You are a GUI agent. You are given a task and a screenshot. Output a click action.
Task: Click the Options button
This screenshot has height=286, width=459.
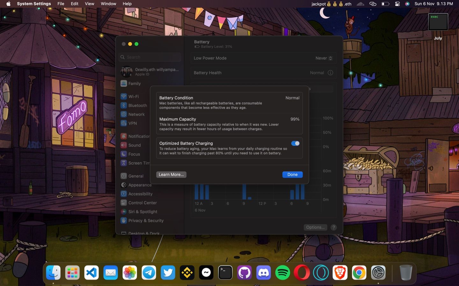(315, 227)
